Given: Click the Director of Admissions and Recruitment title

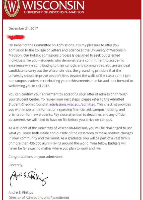Looking at the screenshot, I should tap(39, 197).
